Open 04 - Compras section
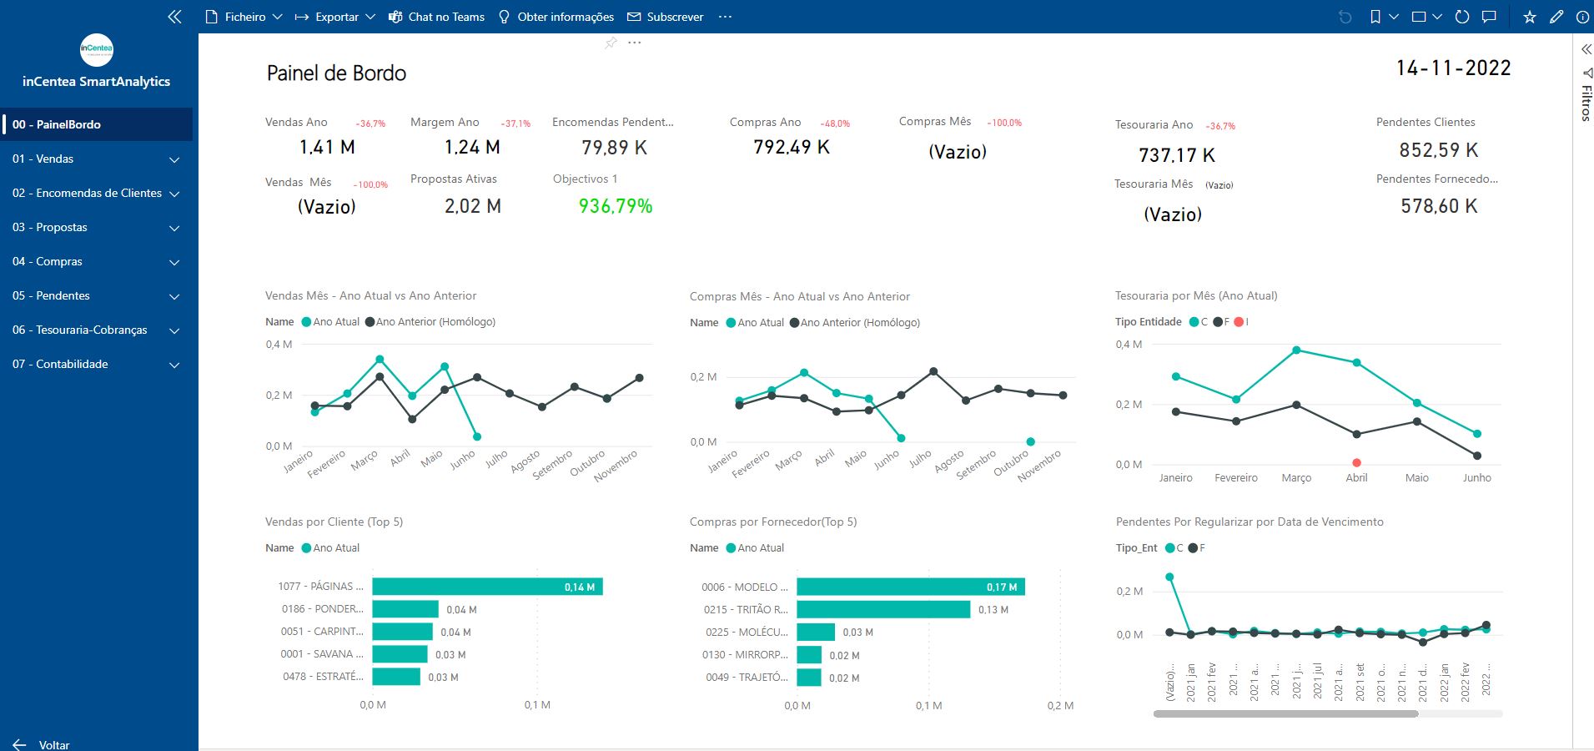This screenshot has width=1594, height=751. tap(48, 261)
